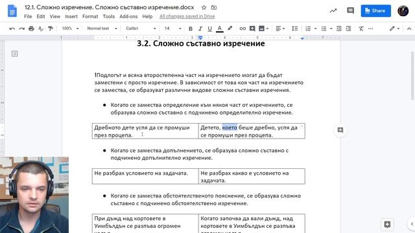This screenshot has height=233, width=415.
Task: Open the text color picker
Action: pos(219,28)
